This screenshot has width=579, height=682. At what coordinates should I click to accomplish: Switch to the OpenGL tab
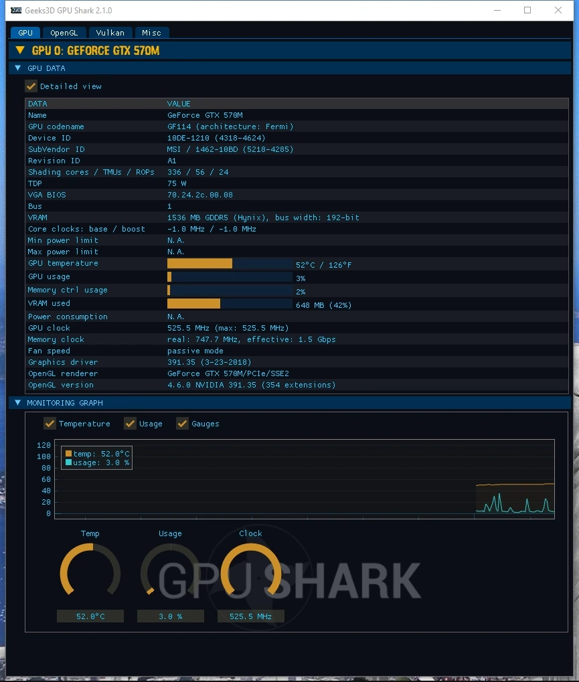[x=64, y=33]
